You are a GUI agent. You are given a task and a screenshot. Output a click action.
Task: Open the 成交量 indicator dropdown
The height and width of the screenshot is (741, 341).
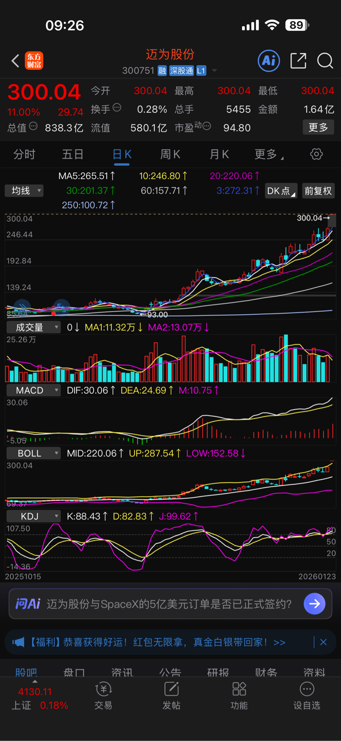(33, 328)
